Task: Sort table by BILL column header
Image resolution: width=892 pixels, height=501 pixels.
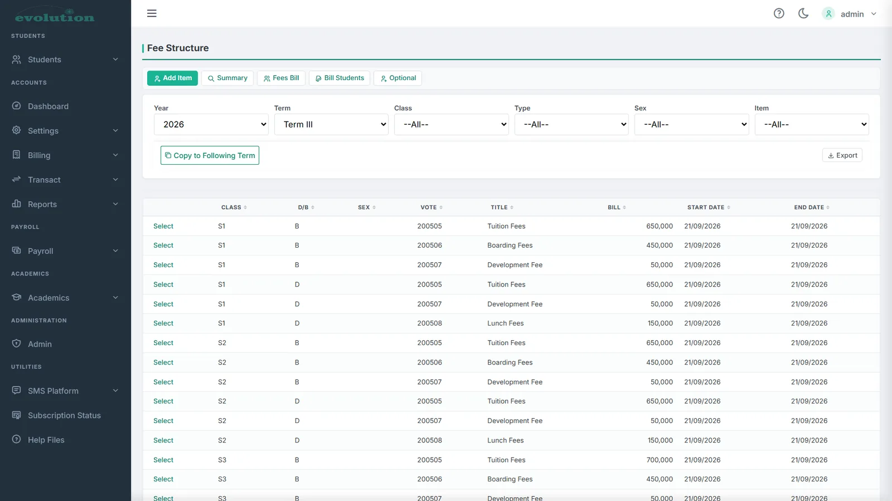Action: point(617,208)
